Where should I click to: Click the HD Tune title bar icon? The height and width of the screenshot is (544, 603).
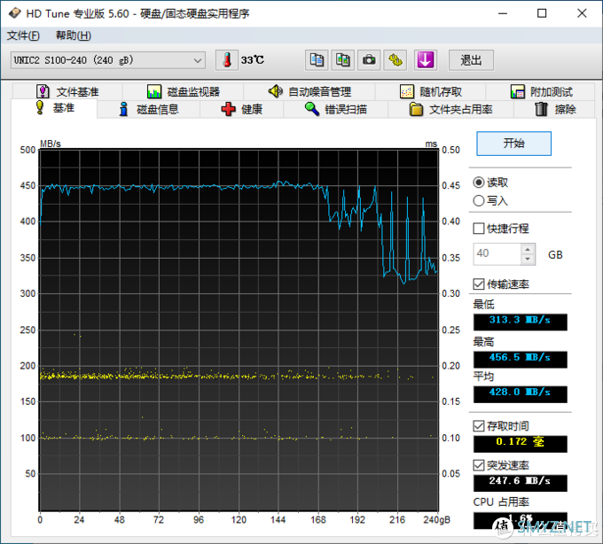click(x=14, y=13)
